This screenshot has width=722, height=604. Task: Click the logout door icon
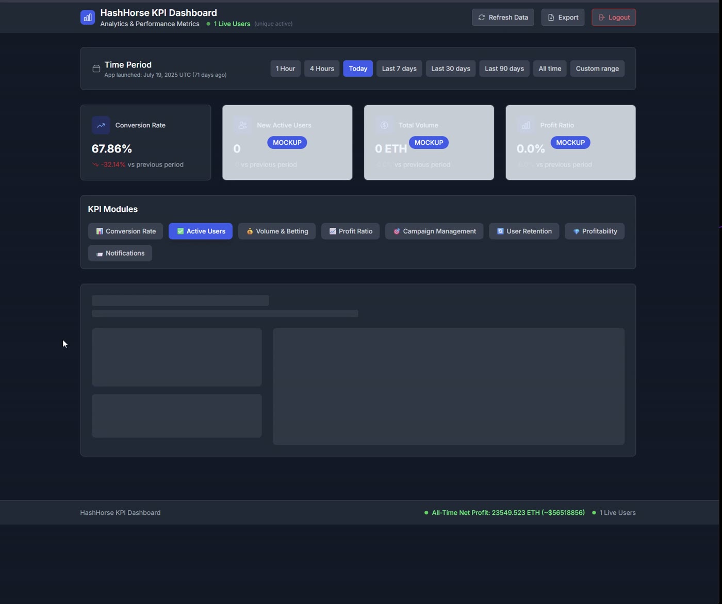tap(601, 18)
